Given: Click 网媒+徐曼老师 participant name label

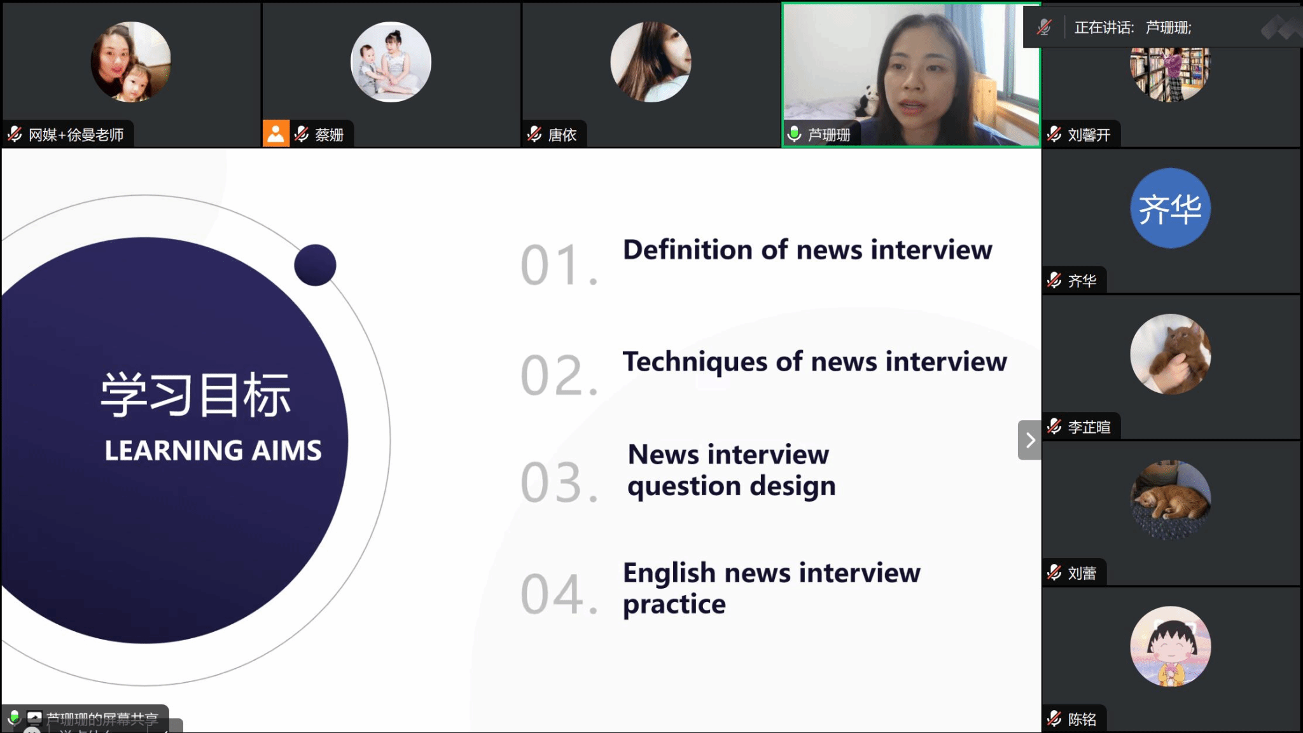Looking at the screenshot, I should tap(76, 135).
